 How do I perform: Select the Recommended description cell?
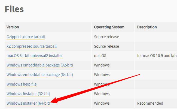pos(150,103)
